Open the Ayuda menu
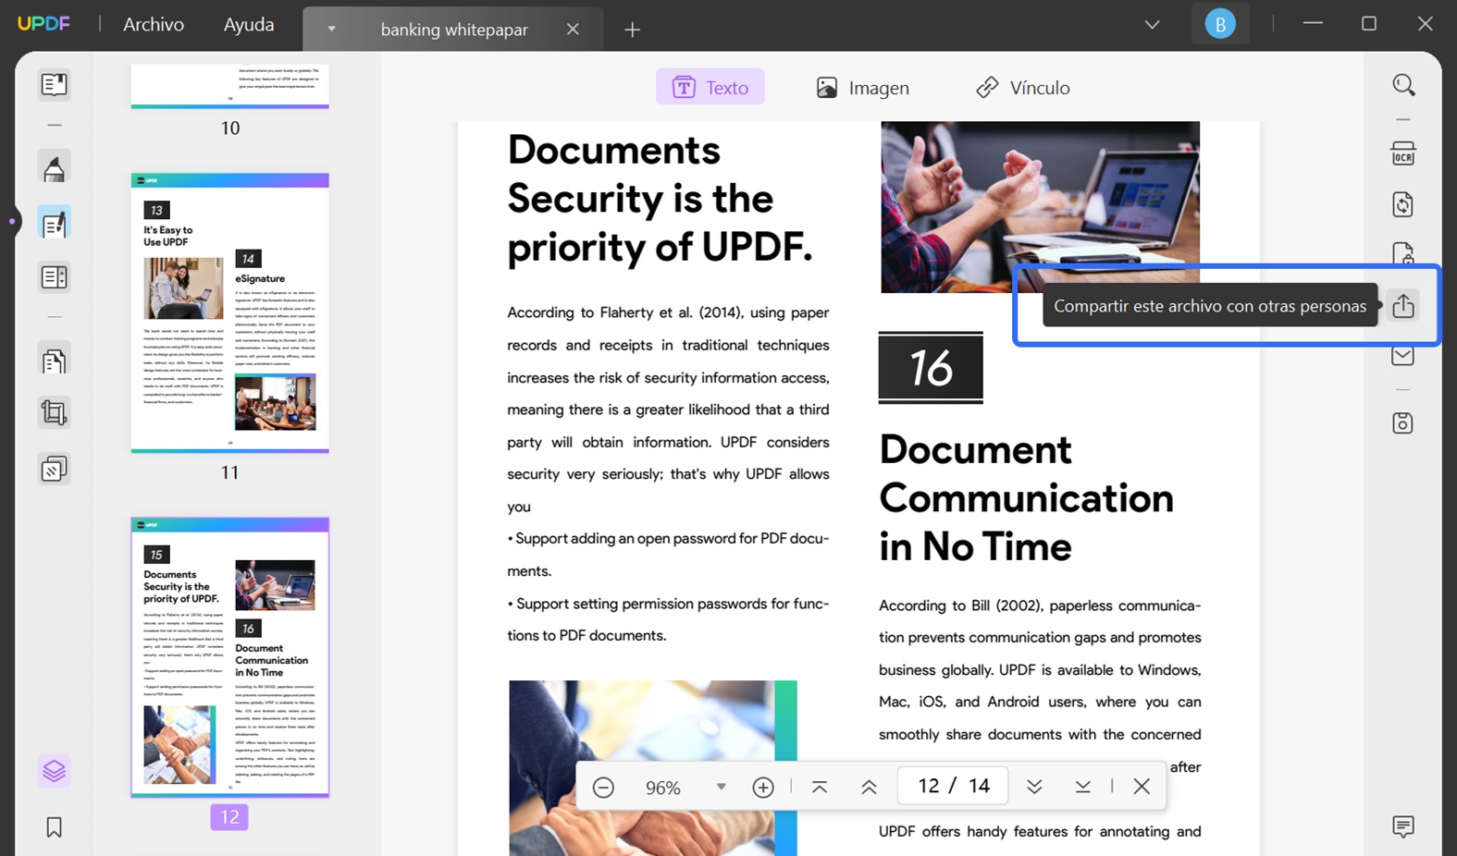Viewport: 1457px width, 856px height. 249,25
